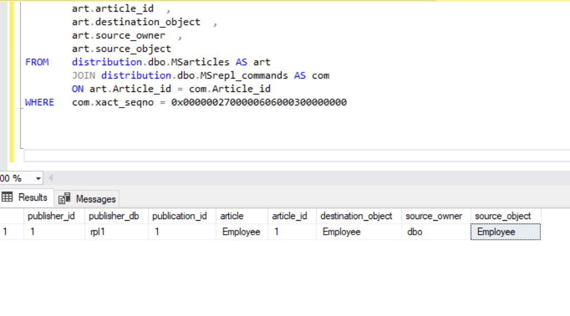Screen dimensions: 570x316
Task: Click the Employee cell under destination_object
Action: coord(341,232)
